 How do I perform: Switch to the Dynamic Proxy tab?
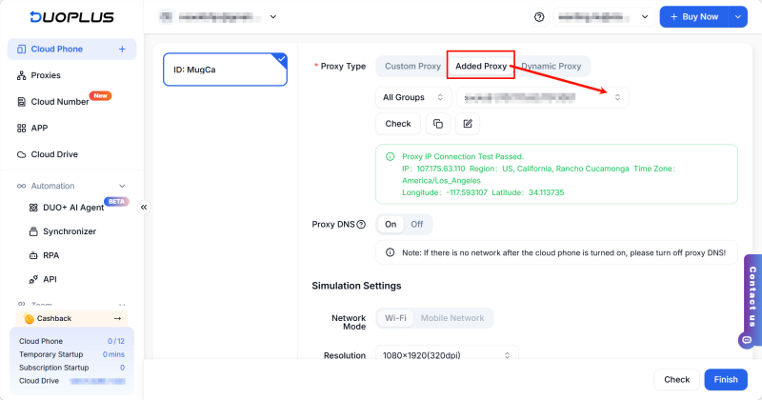click(551, 67)
